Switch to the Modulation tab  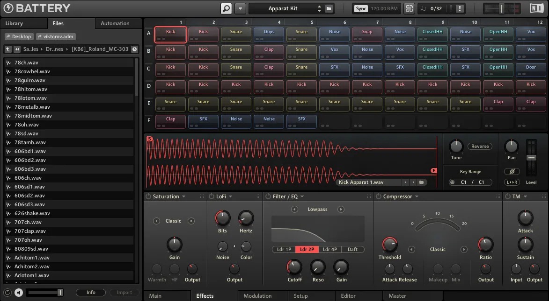[257, 296]
